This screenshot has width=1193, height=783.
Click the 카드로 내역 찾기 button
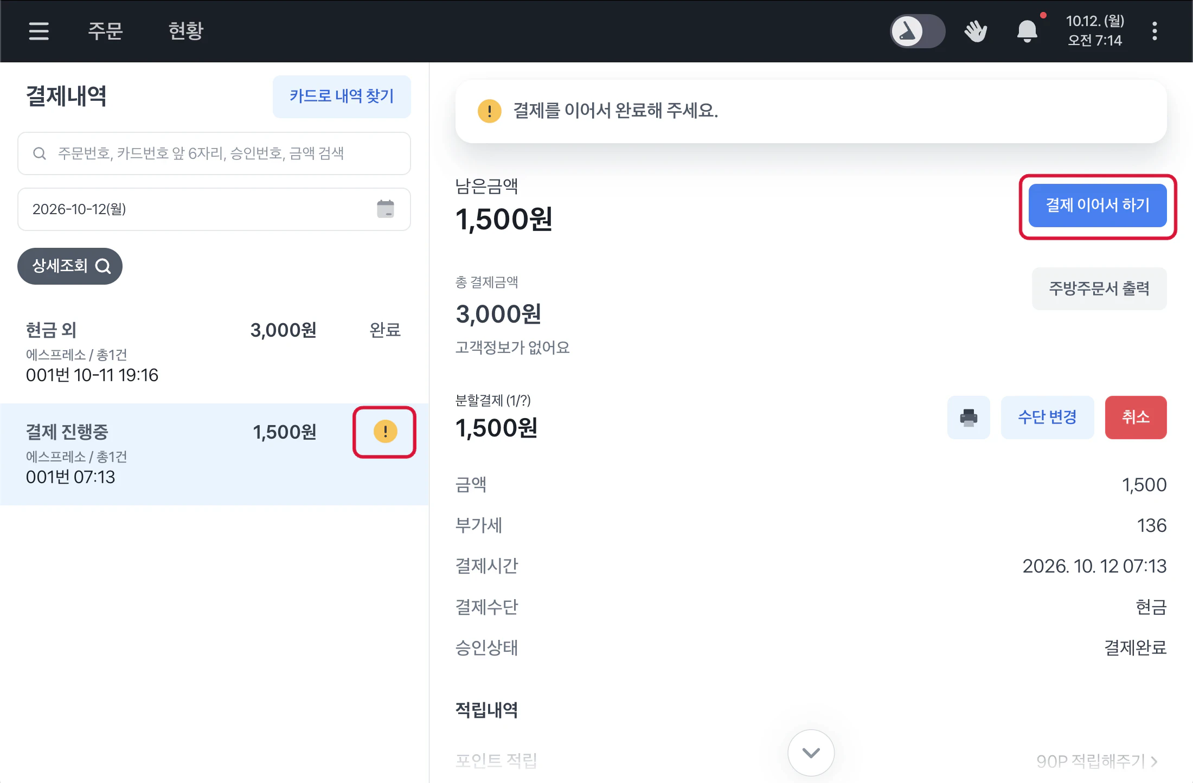(342, 97)
